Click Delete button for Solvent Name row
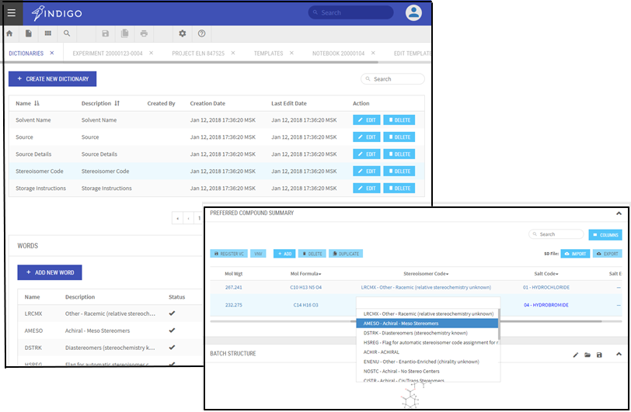This screenshot has width=631, height=412. tap(399, 120)
